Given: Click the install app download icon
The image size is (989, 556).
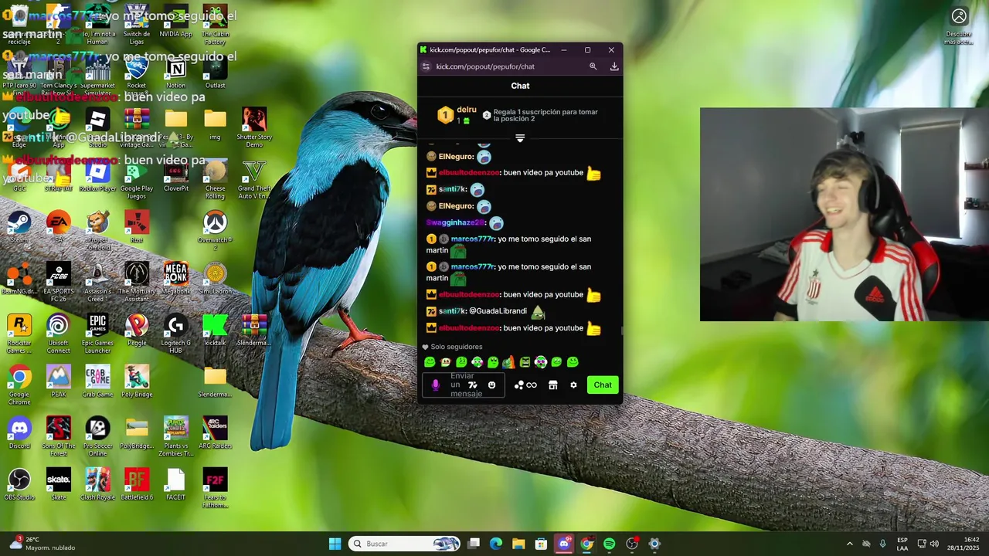Looking at the screenshot, I should (x=614, y=66).
